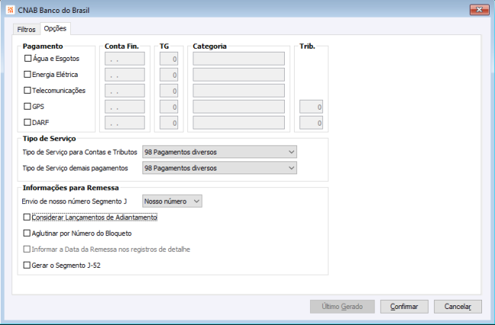
Task: Click Categoria field for DARF
Action: tap(238, 123)
